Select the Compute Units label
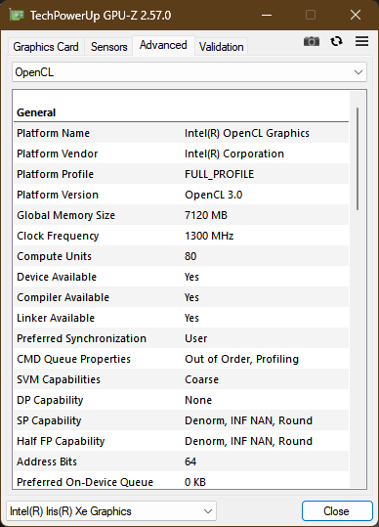The width and height of the screenshot is (379, 527). pos(54,256)
